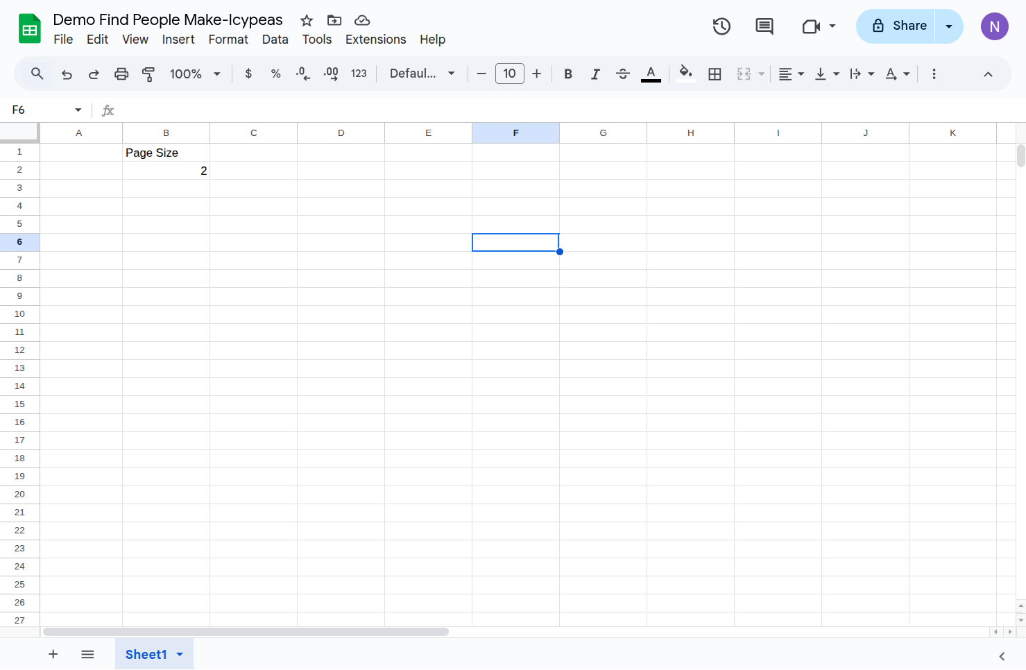Toggle bold formatting
1026x670 pixels.
coord(568,74)
